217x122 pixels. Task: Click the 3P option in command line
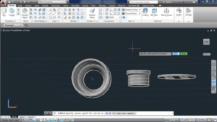(x=107, y=114)
